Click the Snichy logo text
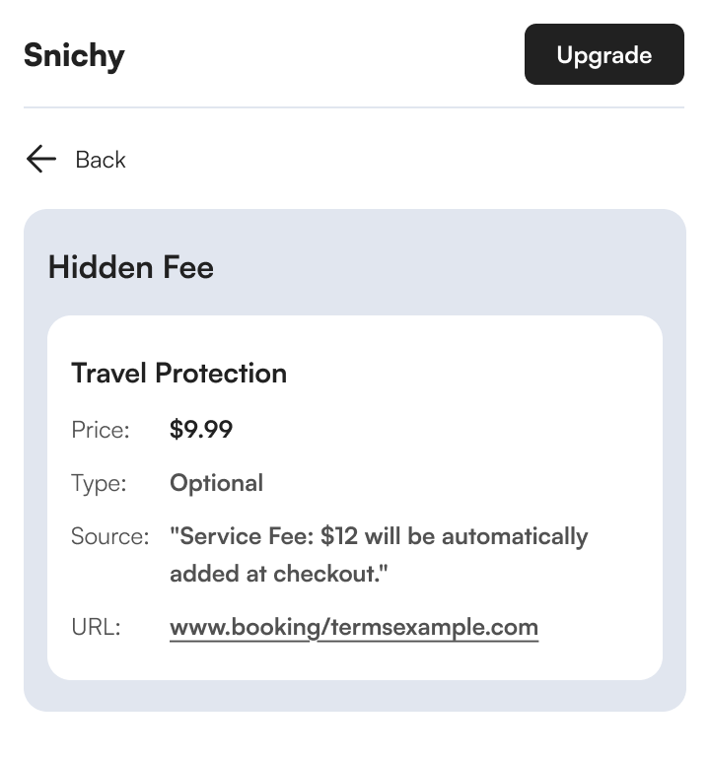The width and height of the screenshot is (710, 759). pos(74,55)
